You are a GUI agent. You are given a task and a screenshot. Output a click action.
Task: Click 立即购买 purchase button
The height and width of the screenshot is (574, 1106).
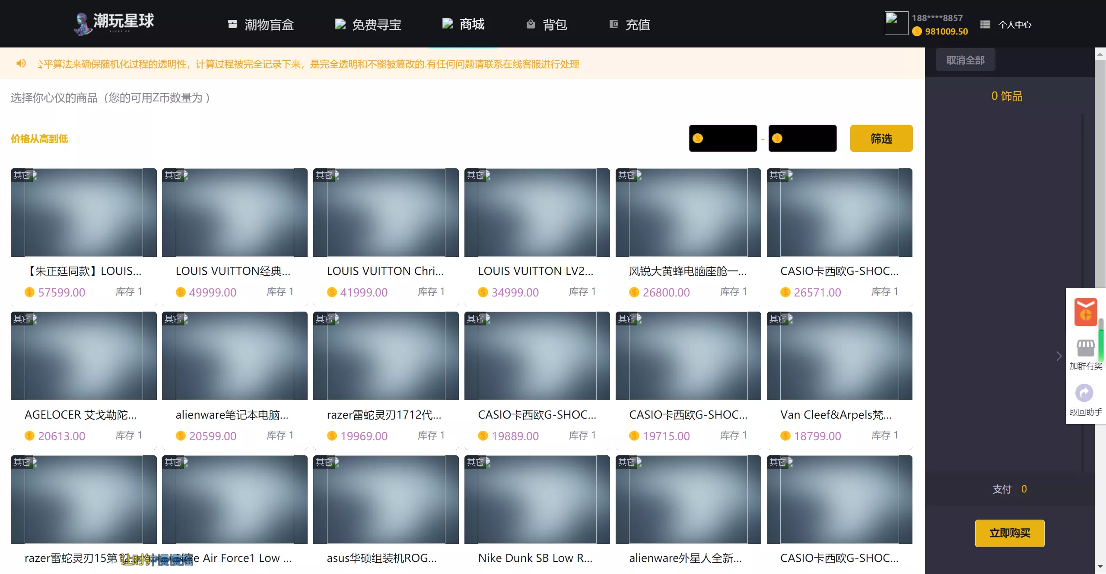pos(1009,533)
